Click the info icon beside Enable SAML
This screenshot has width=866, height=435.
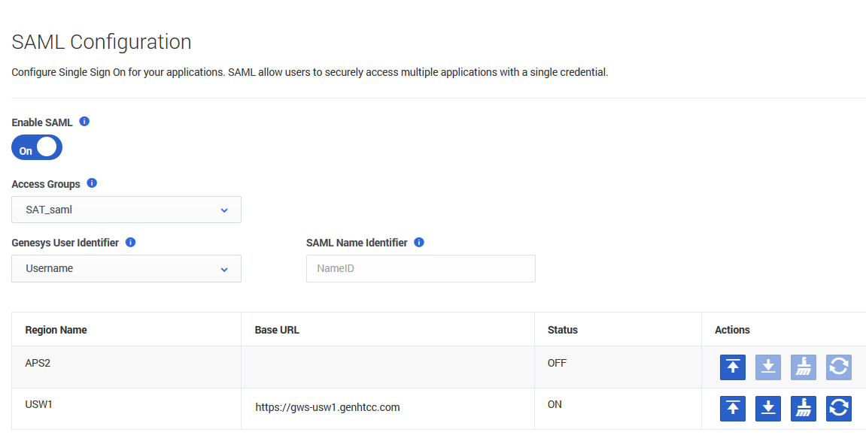(x=84, y=122)
